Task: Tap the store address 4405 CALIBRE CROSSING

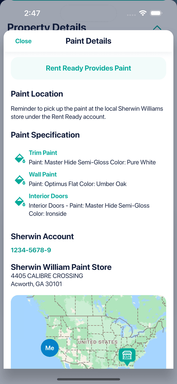Action: pyautogui.click(x=47, y=276)
